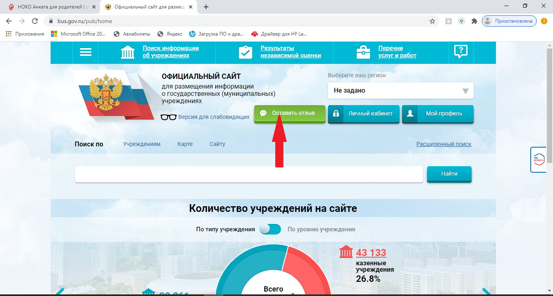This screenshot has height=296, width=553.
Task: Open the 43 133 казенные учреждения link
Action: coord(371,253)
